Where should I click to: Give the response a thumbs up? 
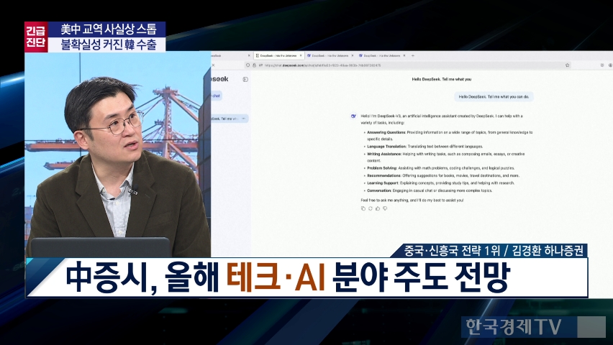(378, 208)
